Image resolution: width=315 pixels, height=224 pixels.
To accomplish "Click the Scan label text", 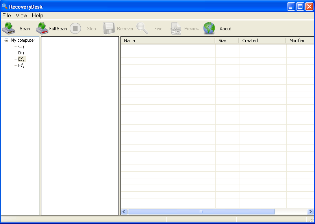I will (25, 29).
